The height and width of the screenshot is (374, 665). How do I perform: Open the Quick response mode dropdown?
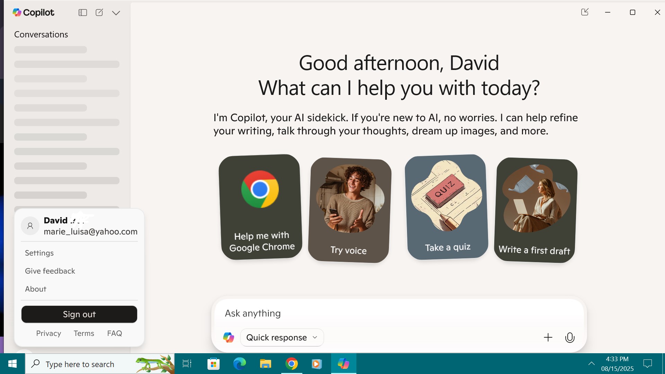tap(282, 338)
